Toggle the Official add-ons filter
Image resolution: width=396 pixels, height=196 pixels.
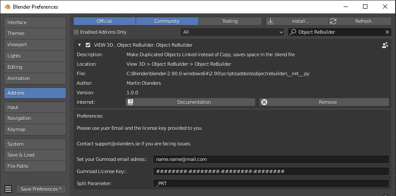104,21
